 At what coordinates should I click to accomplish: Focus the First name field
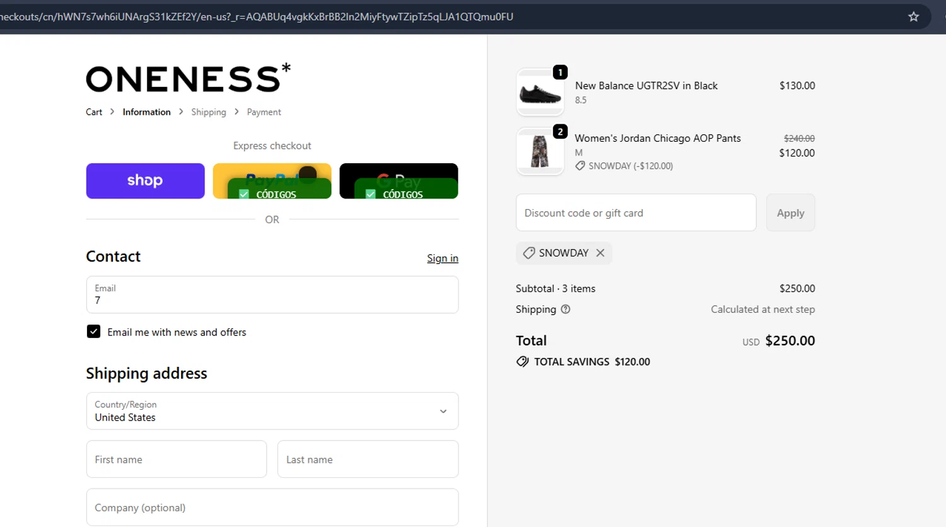[177, 460]
